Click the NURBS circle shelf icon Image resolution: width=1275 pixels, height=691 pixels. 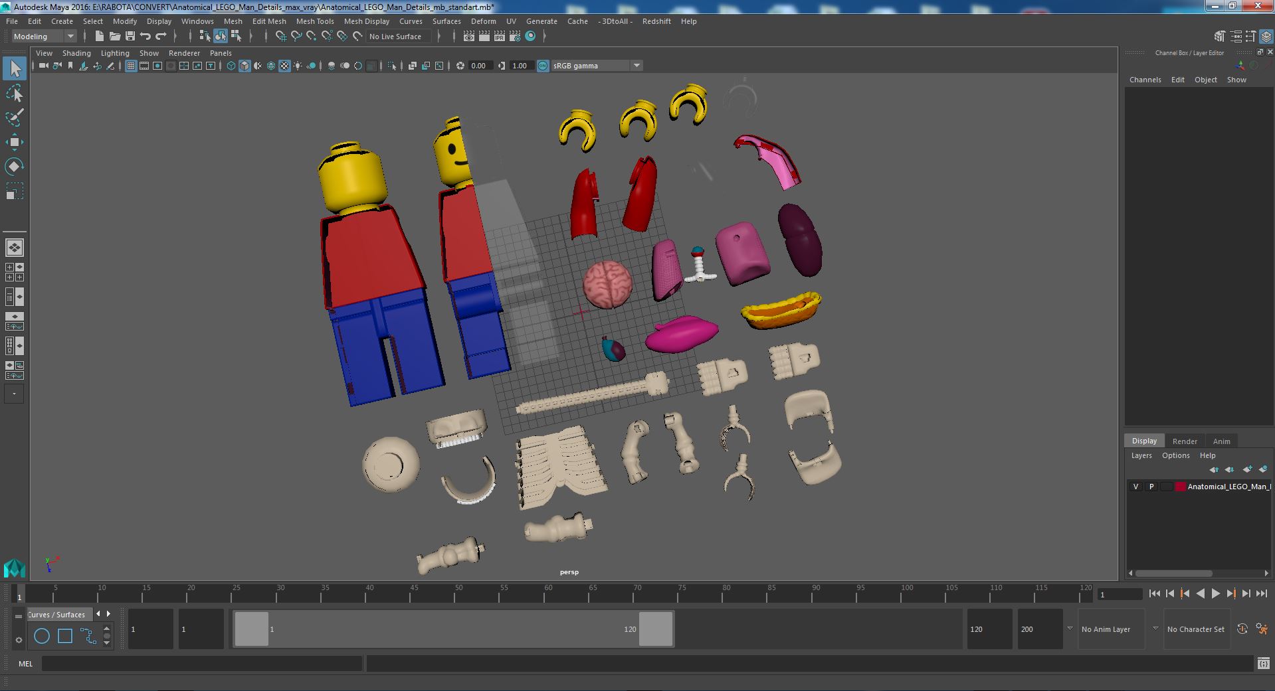pyautogui.click(x=42, y=636)
